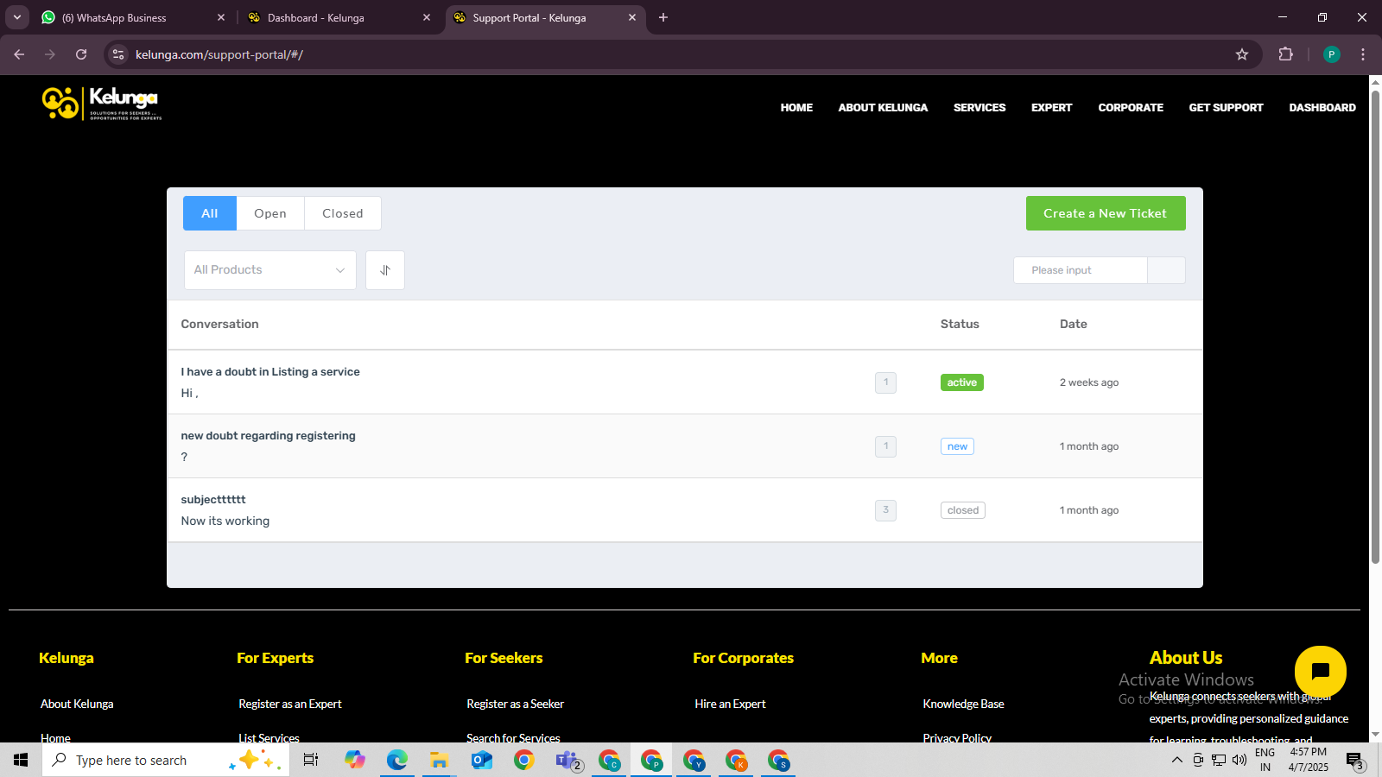The height and width of the screenshot is (777, 1382).
Task: Open ticket 'I have a doubt in Listing a service'
Action: [270, 372]
